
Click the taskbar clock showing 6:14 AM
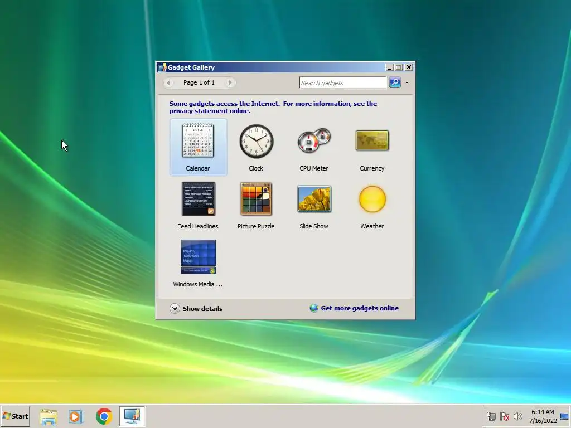point(543,416)
